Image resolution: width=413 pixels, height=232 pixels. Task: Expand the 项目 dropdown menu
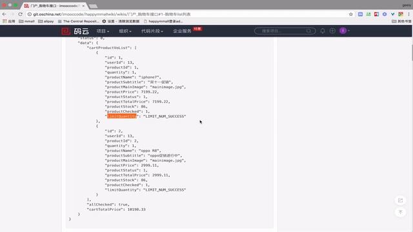[103, 31]
